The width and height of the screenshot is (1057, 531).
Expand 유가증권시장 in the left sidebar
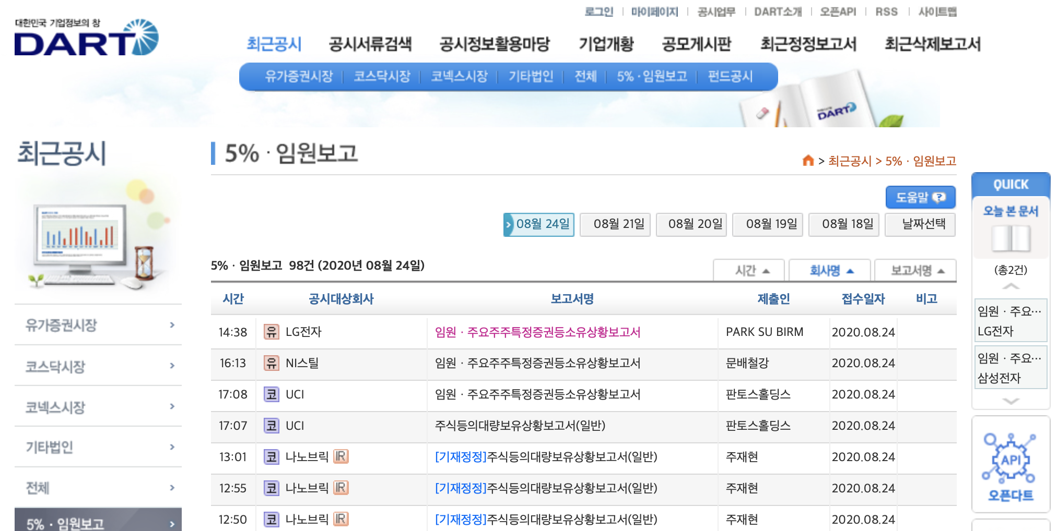[x=98, y=325]
